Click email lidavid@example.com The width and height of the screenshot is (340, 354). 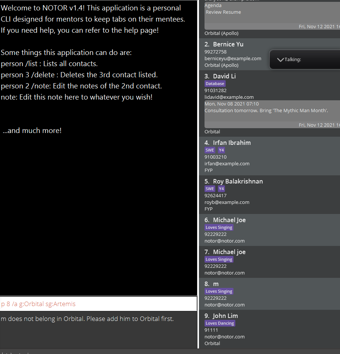pyautogui.click(x=229, y=97)
